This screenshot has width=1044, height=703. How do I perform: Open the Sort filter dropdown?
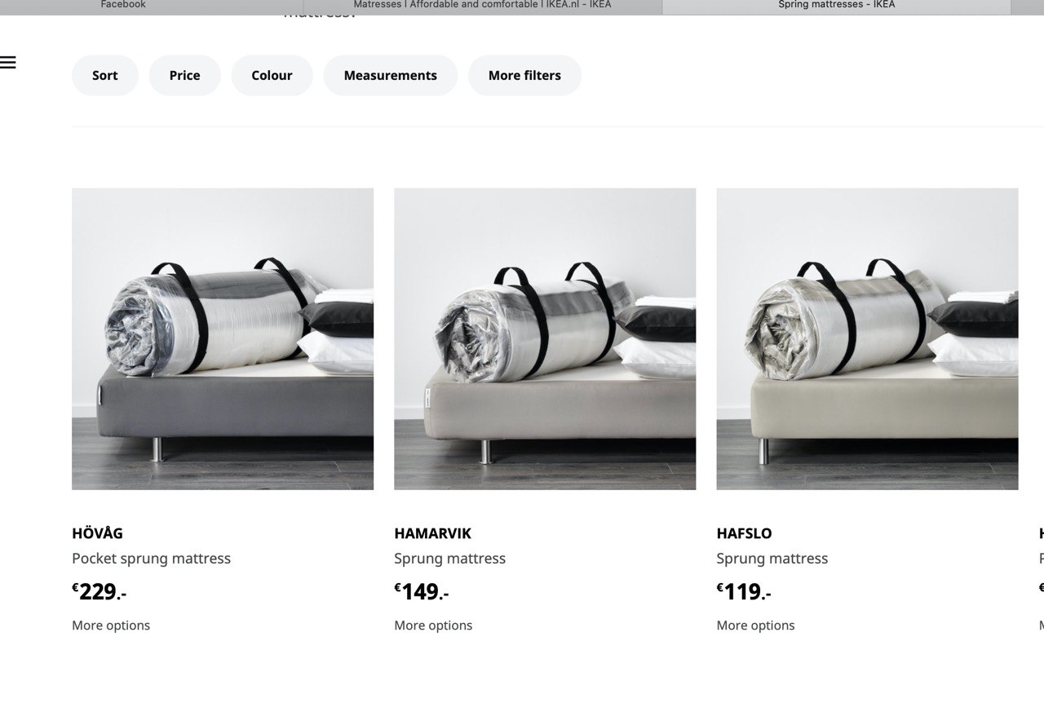click(104, 75)
